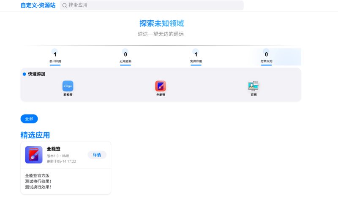
Task: Click the search magnifier icon
Action: pyautogui.click(x=65, y=5)
